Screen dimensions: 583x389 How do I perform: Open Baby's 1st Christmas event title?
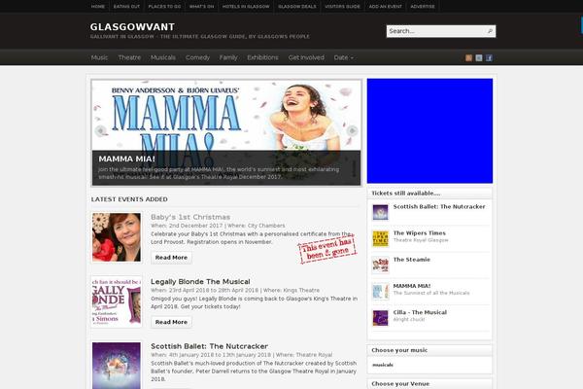(x=190, y=217)
